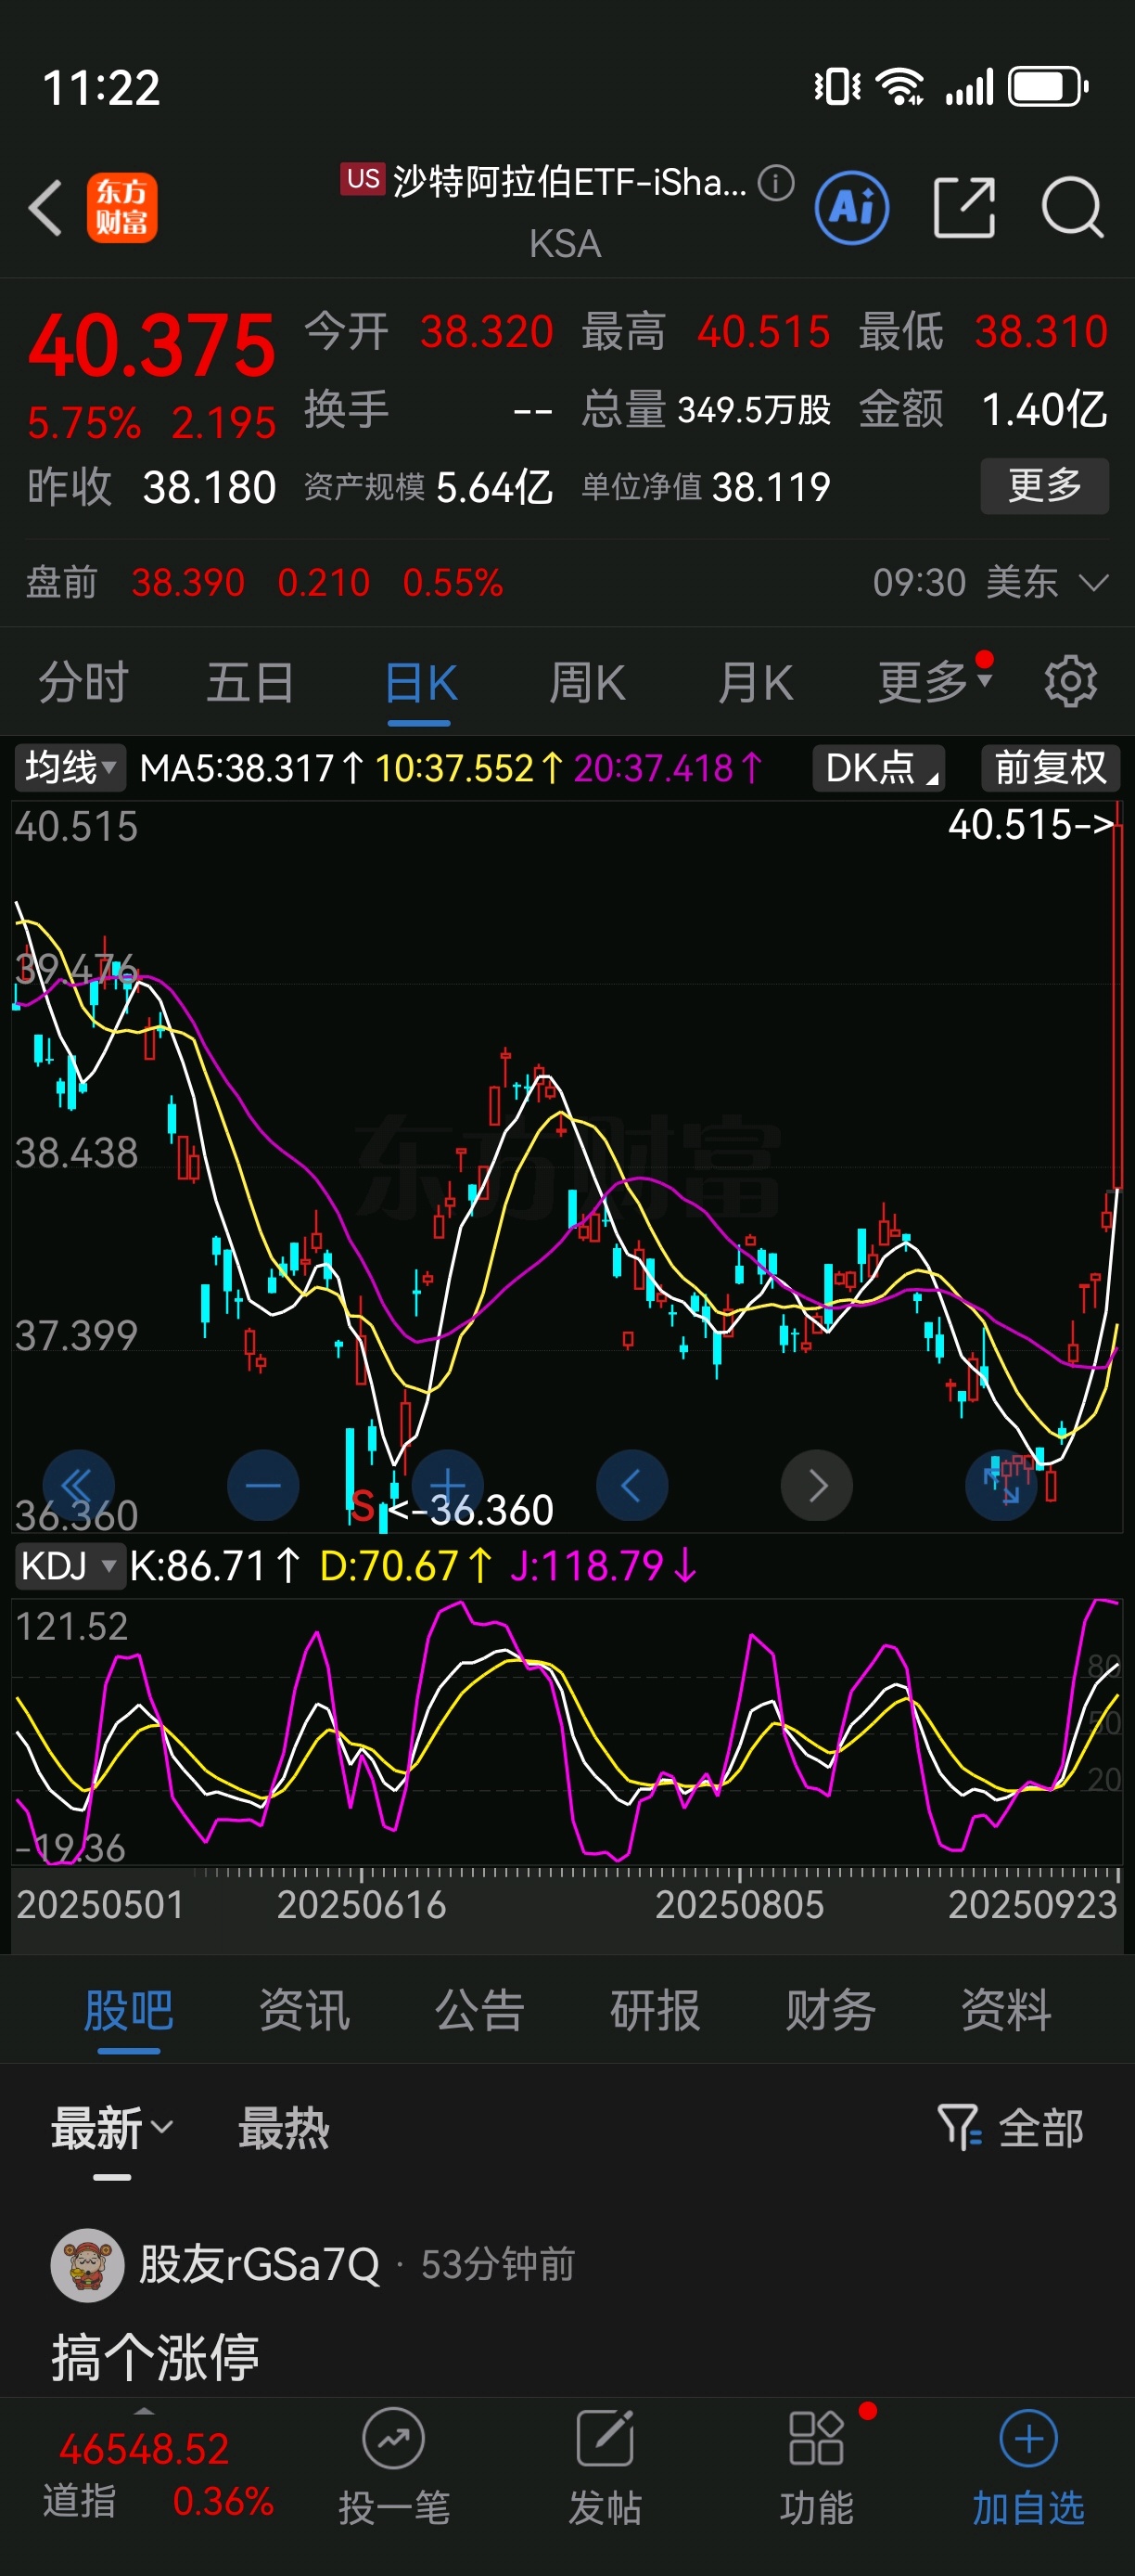The image size is (1135, 2576).
Task: Open the 公告 tab
Action: (x=479, y=2010)
